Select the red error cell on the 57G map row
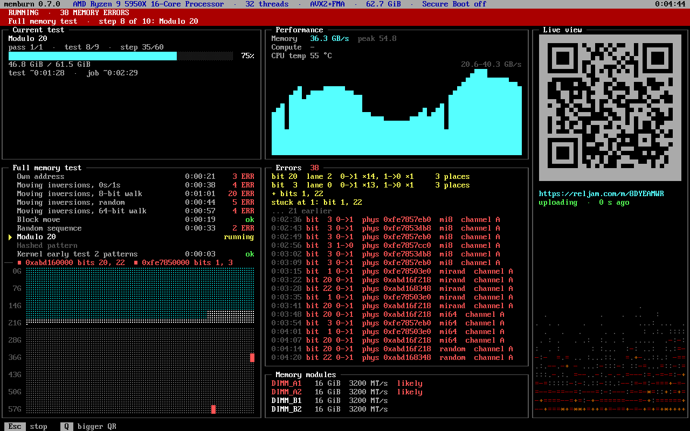The image size is (690, 431). coord(213,409)
